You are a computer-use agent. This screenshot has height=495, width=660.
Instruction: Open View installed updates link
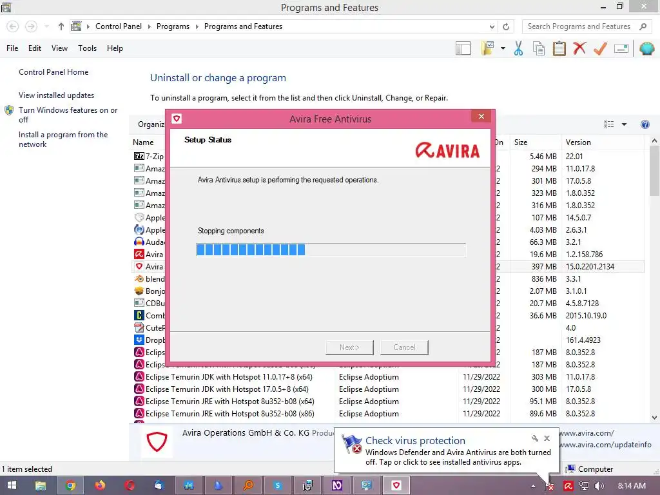[x=57, y=95]
